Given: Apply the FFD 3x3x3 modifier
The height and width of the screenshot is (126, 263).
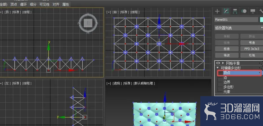Looking at the screenshot, I should point(252,49).
